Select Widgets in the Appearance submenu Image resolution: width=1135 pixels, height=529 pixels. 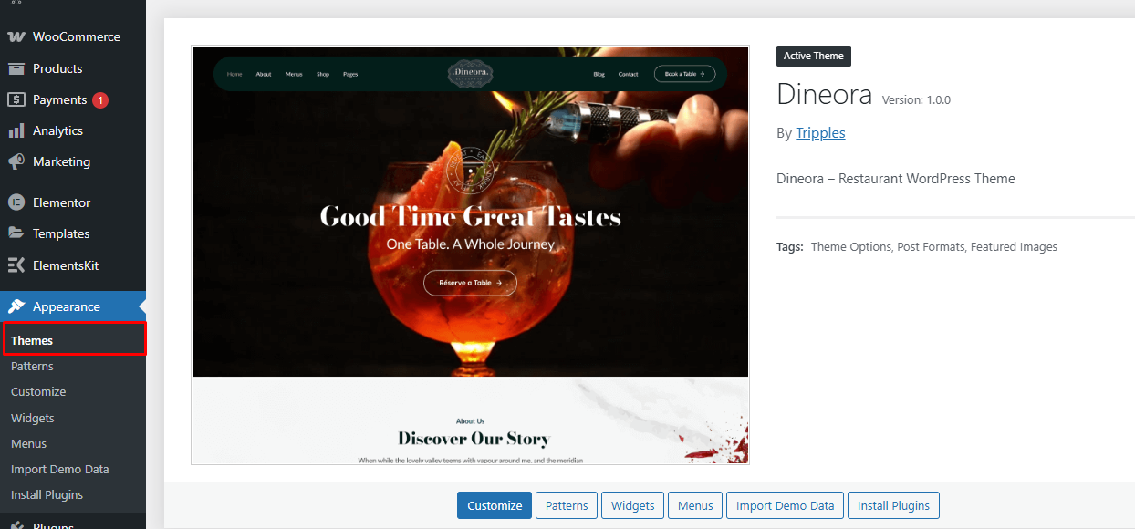click(x=33, y=418)
